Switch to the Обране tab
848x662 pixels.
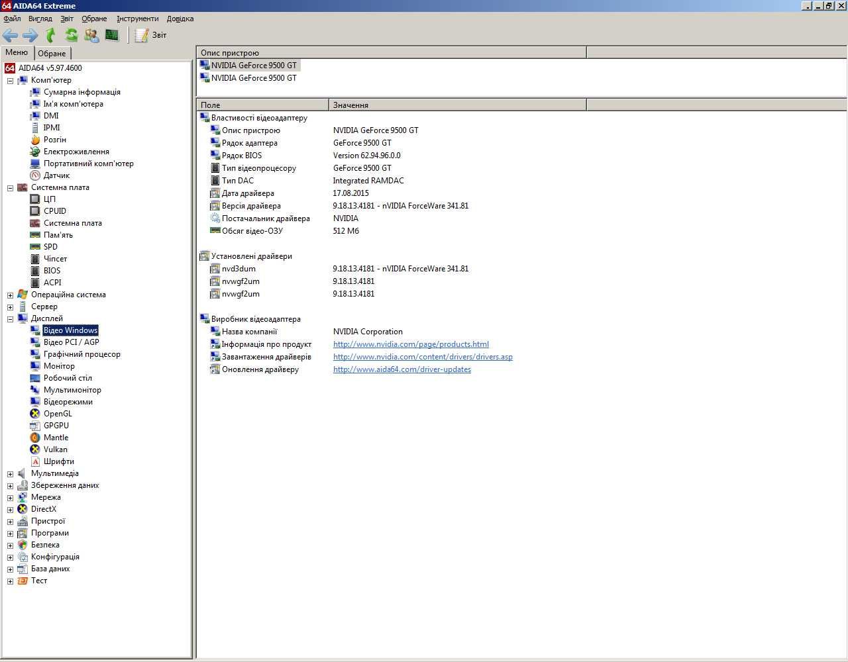(52, 54)
